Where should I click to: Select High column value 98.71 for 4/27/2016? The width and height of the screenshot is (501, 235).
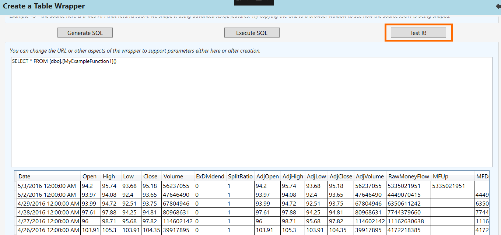[111, 221]
